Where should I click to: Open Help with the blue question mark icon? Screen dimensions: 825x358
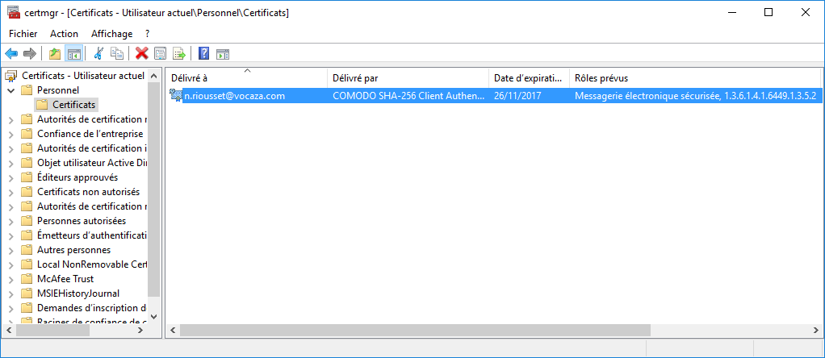coord(203,53)
